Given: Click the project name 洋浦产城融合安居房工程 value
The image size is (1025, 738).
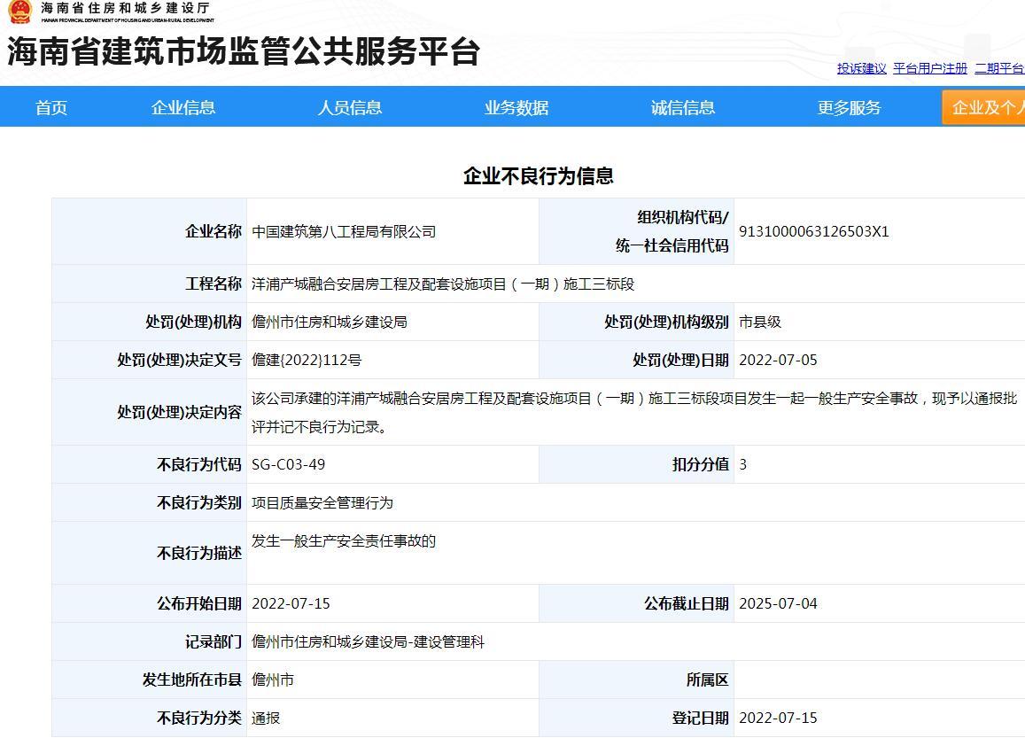Looking at the screenshot, I should click(443, 284).
